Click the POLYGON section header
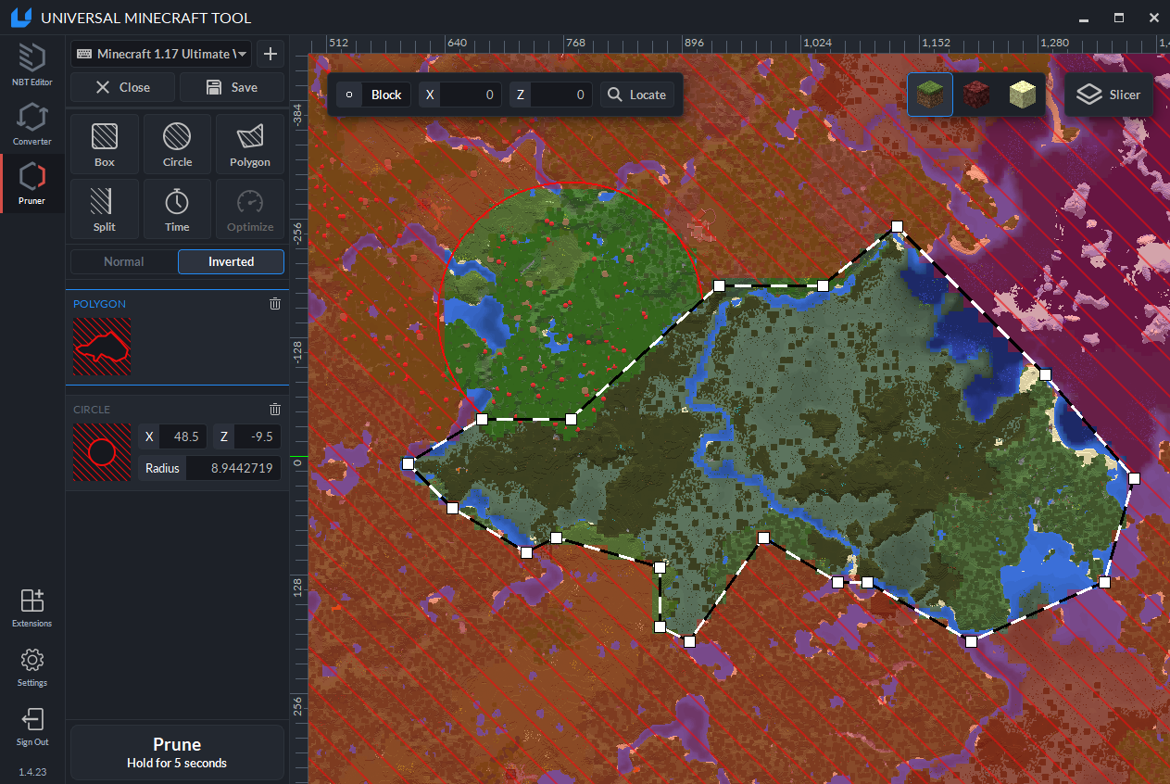The height and width of the screenshot is (784, 1170). click(99, 304)
